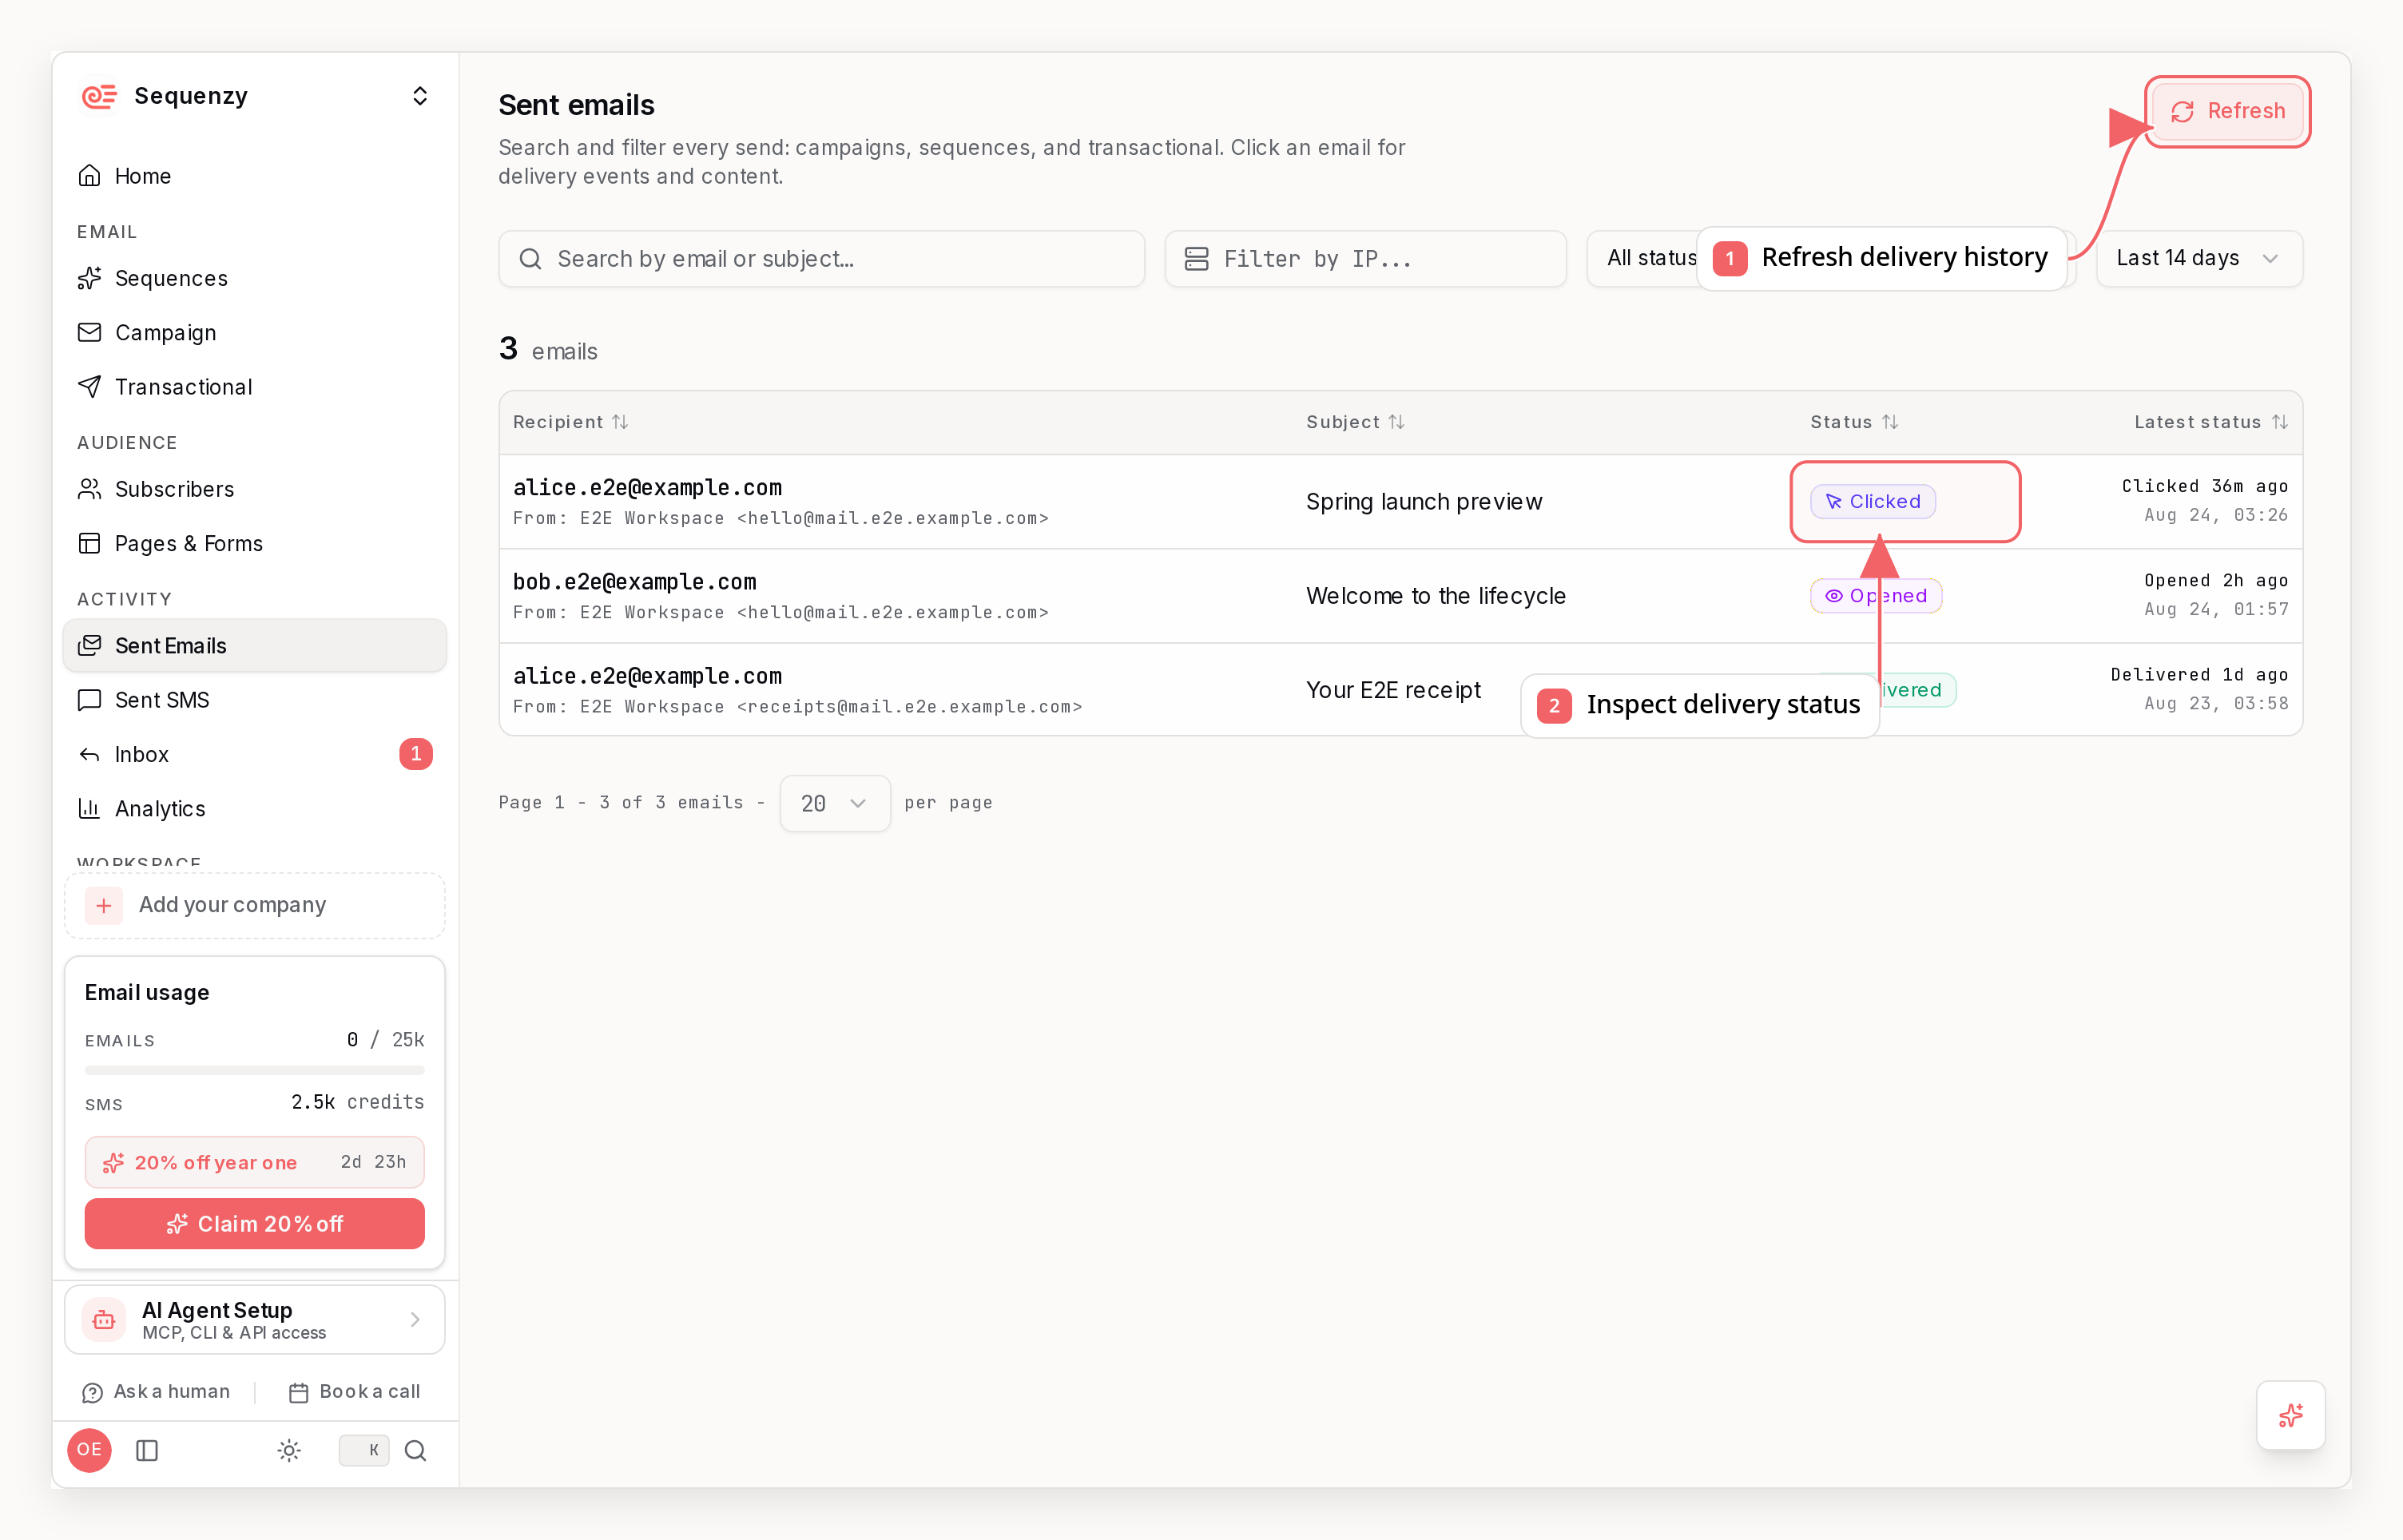Screen dimensions: 2403x1540
Task: Click the Inbox unread badge showing 1
Action: coord(416,754)
